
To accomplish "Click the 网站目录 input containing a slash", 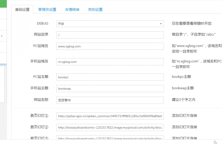I will (x=110, y=35).
